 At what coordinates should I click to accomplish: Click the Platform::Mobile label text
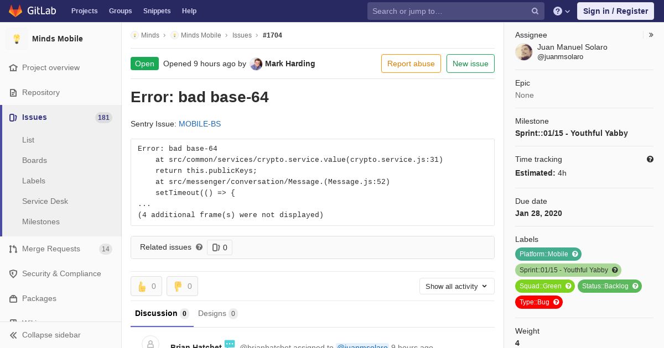coord(543,254)
